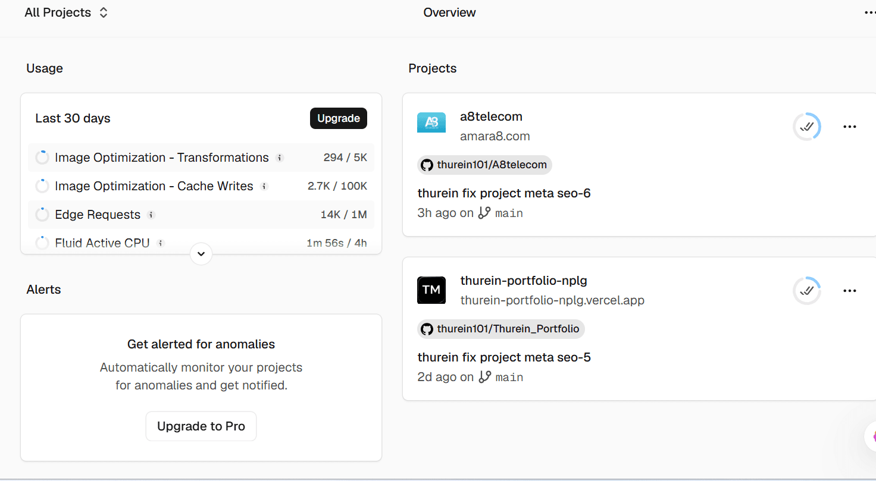876x481 pixels.
Task: Click info icon beside Fluid Active CPU
Action: [x=160, y=243]
